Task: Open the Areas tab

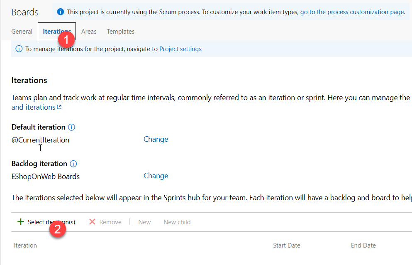Action: [89, 32]
